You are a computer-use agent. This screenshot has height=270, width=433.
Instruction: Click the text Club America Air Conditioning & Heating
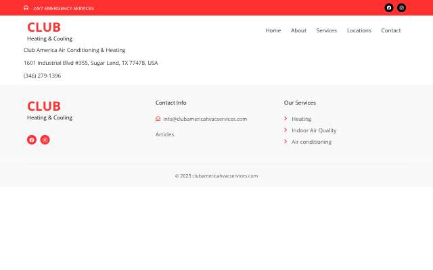point(74,50)
